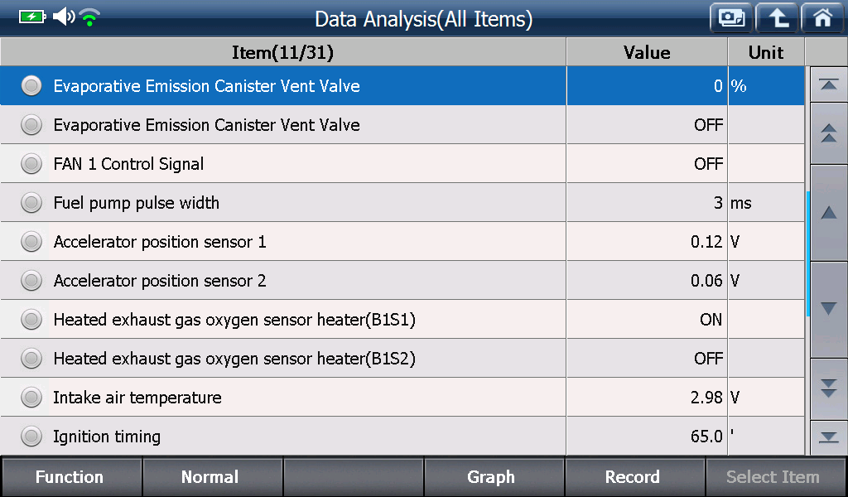The image size is (848, 497).
Task: Go to home screen icon
Action: (x=822, y=18)
